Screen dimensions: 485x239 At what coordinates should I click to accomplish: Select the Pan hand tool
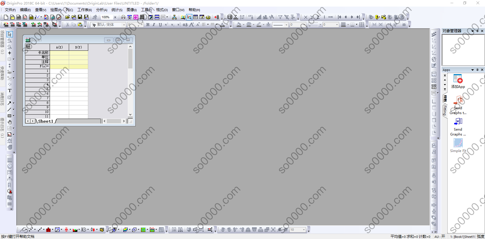click(10, 122)
